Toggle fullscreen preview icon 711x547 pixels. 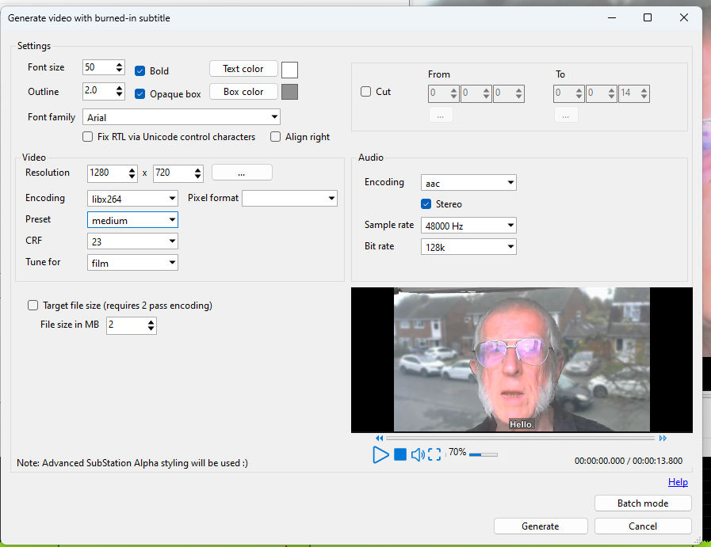coord(434,454)
